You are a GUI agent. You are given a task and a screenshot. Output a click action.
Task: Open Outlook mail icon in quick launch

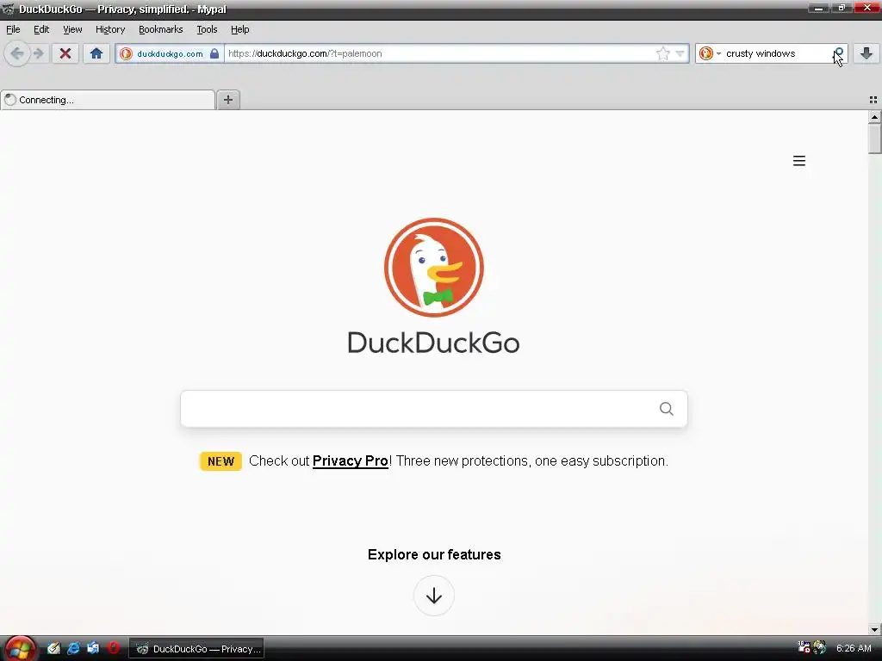[93, 648]
